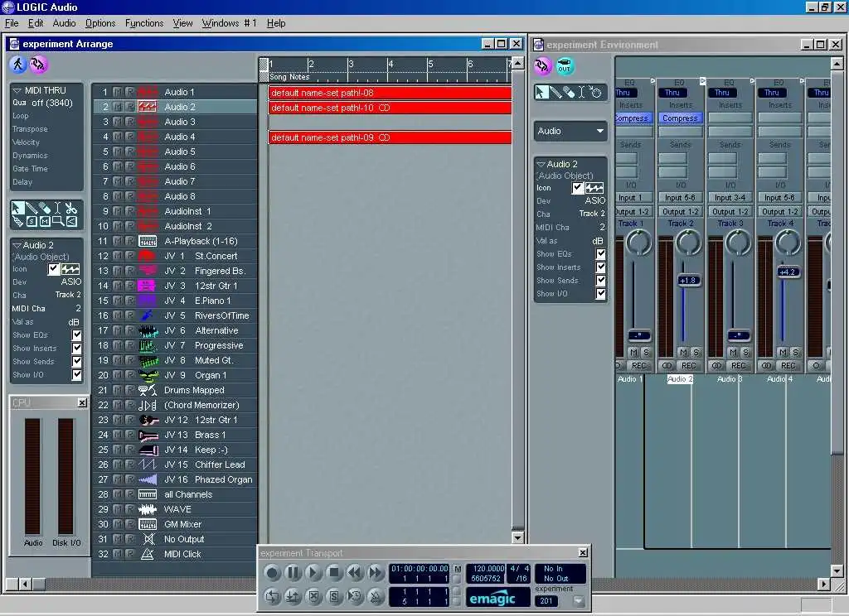The image size is (849, 616).
Task: Open the Functions menu
Action: pos(144,23)
